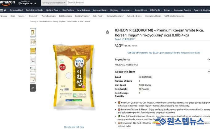
Task: Collapse the About this item section
Action: (x=208, y=71)
